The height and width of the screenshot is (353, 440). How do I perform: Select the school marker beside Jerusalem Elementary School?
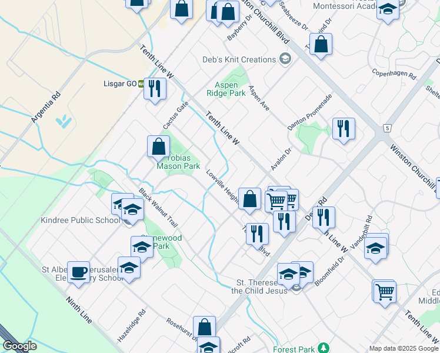pos(129,268)
